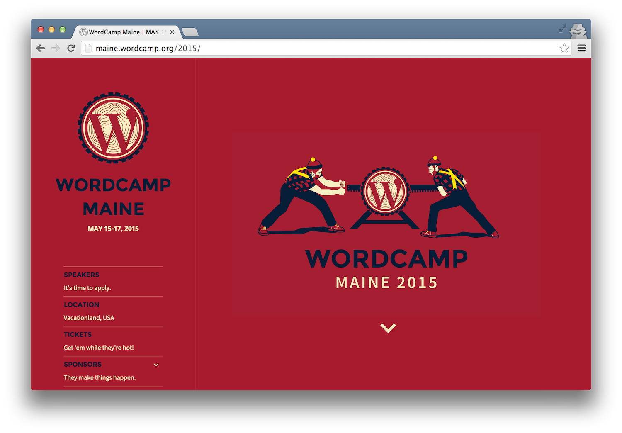Click the sidebar WordPress wood logo
The width and height of the screenshot is (622, 433).
pyautogui.click(x=113, y=128)
